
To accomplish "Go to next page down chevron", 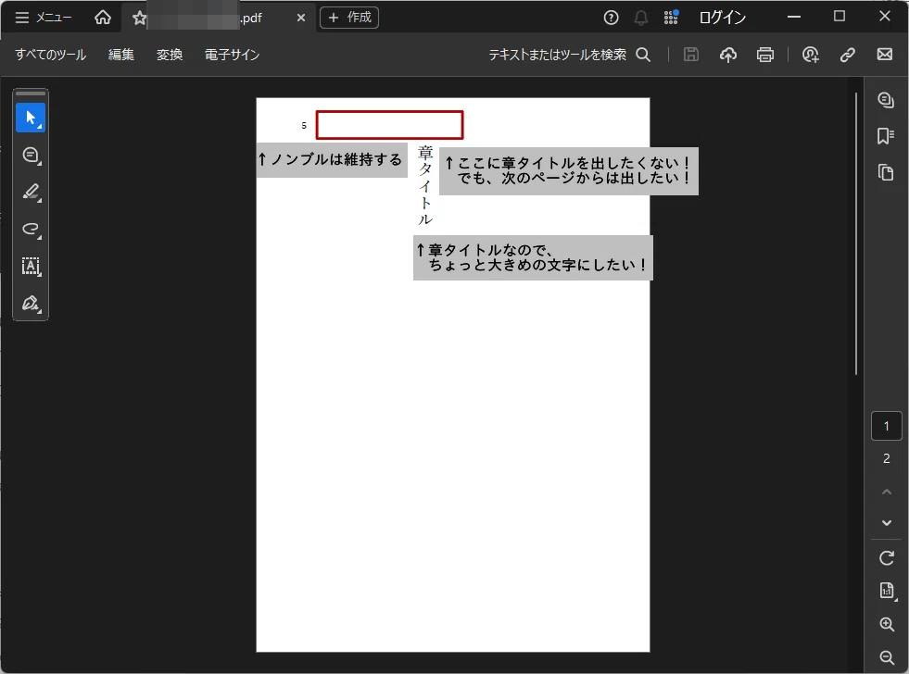I will tap(887, 523).
